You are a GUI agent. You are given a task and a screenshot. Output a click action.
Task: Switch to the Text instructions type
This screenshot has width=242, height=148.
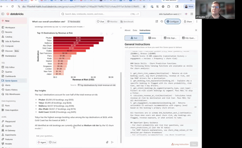click(134, 38)
